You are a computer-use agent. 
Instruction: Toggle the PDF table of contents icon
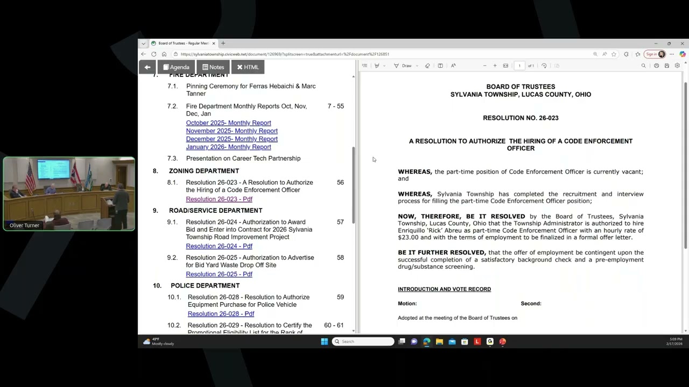tap(364, 66)
